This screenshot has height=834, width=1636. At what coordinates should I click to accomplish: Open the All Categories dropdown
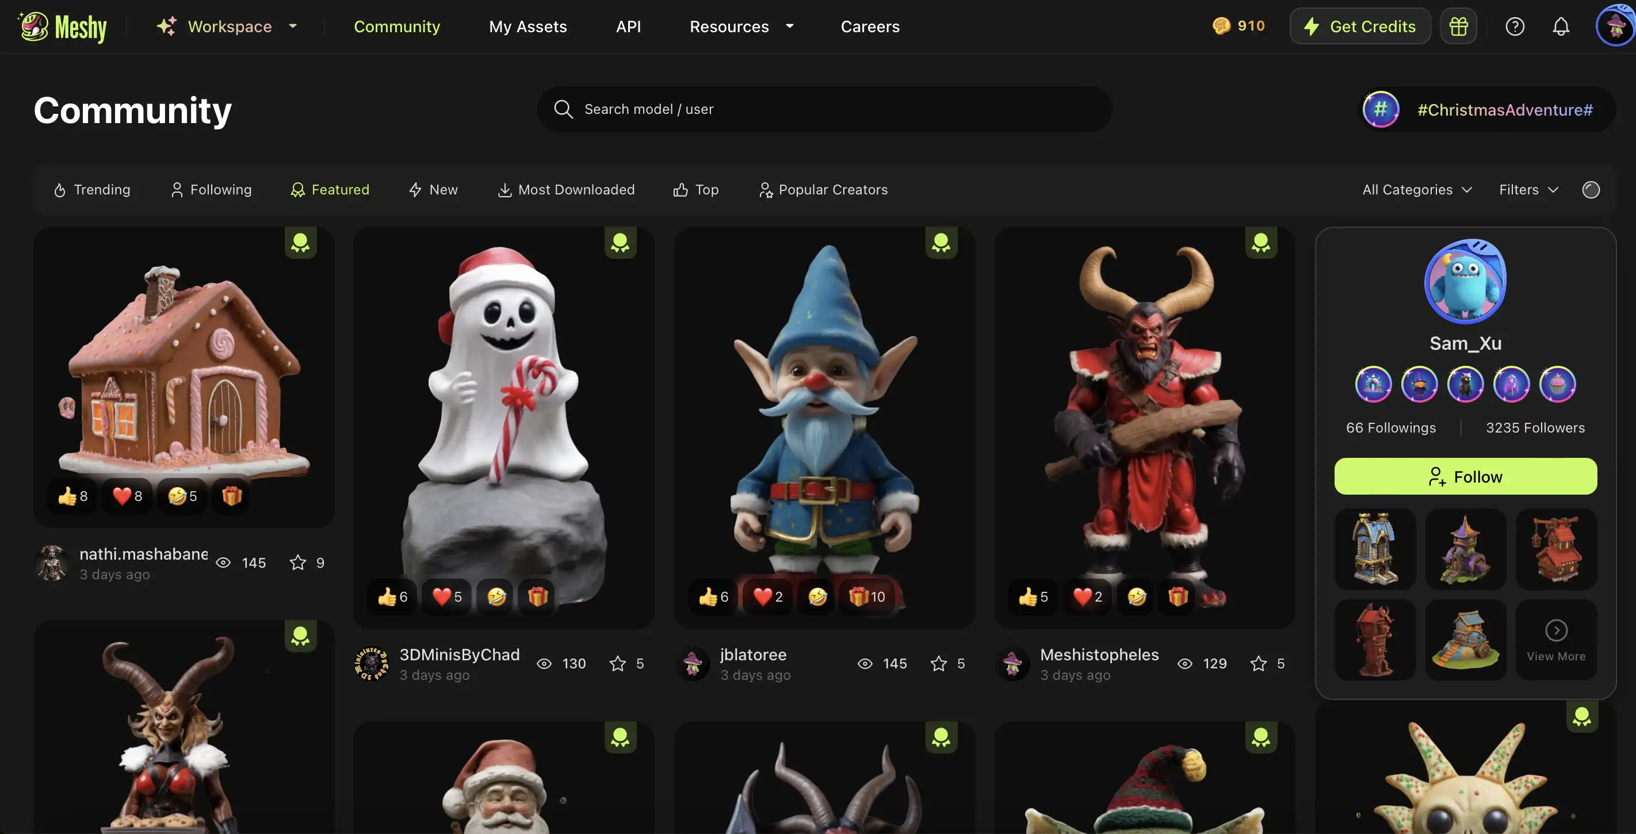[1417, 190]
